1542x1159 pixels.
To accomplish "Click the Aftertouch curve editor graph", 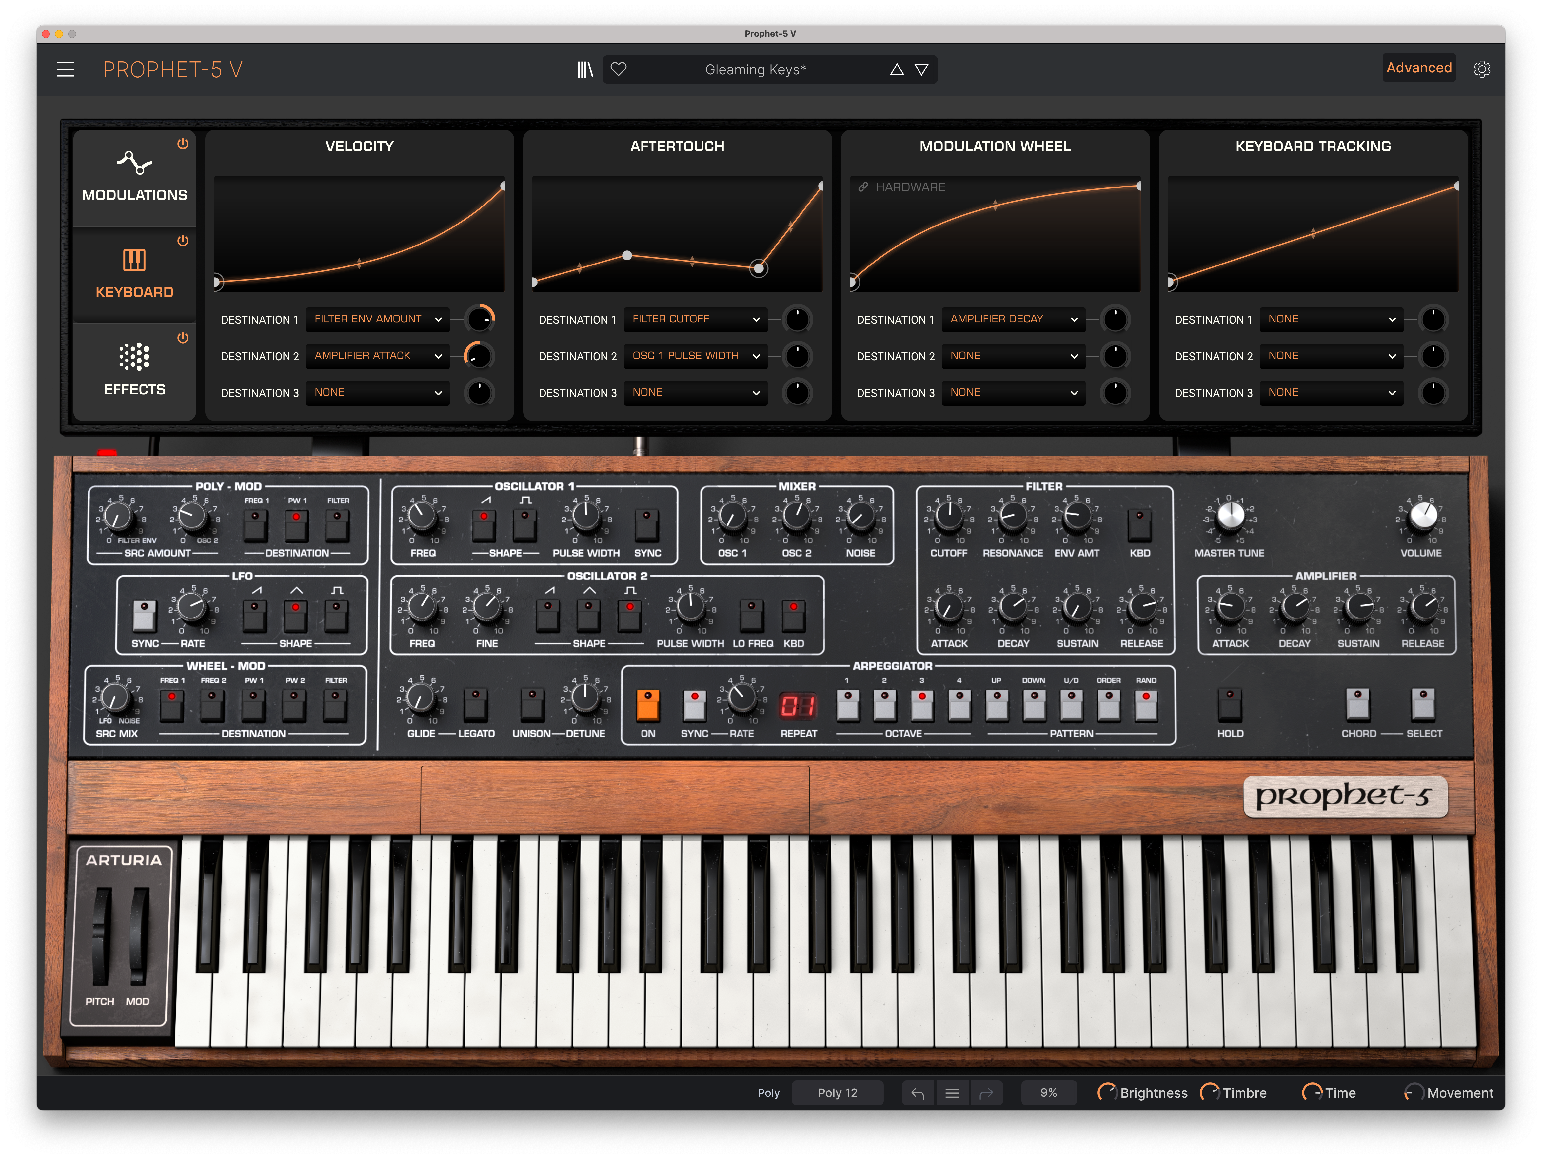I will pyautogui.click(x=677, y=234).
